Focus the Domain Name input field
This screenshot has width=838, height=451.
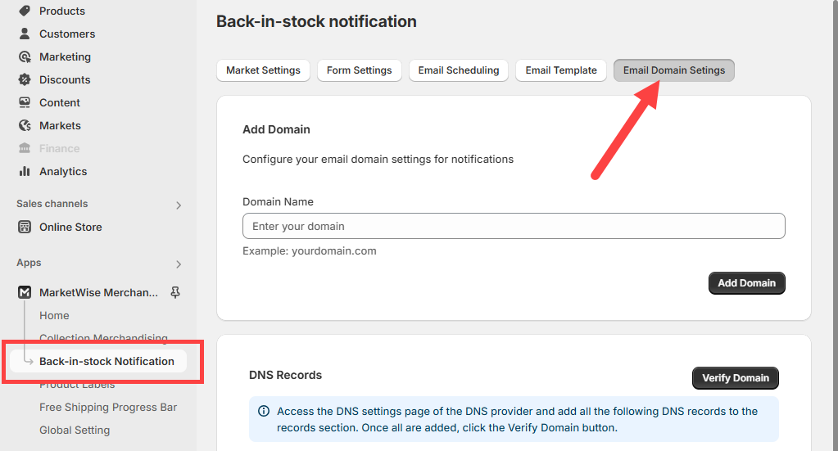click(x=514, y=226)
